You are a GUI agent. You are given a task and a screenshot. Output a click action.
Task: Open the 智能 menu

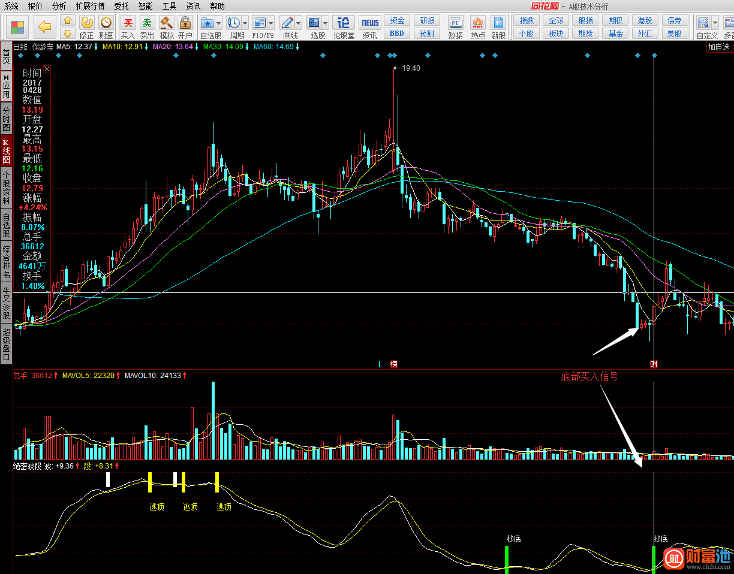point(145,6)
